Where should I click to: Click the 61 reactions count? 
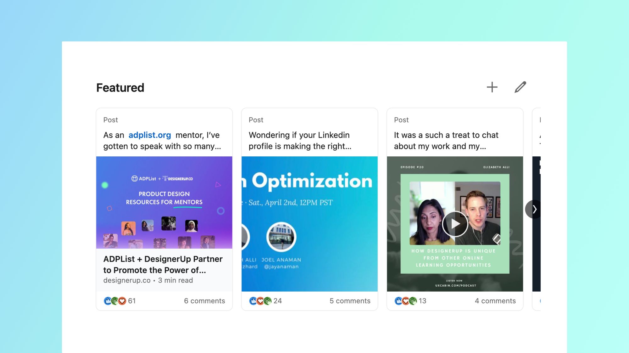point(132,301)
